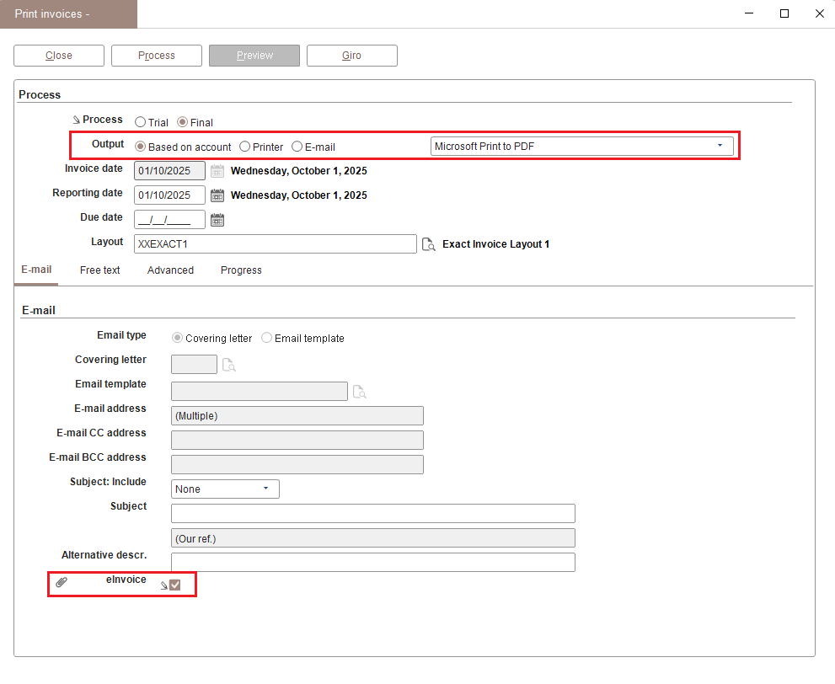This screenshot has width=835, height=684.
Task: Browse for a Covering letter
Action: [x=229, y=365]
